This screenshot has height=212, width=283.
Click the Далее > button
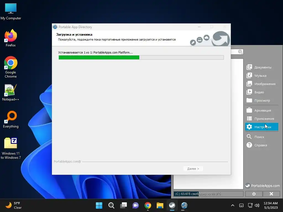[193, 169]
